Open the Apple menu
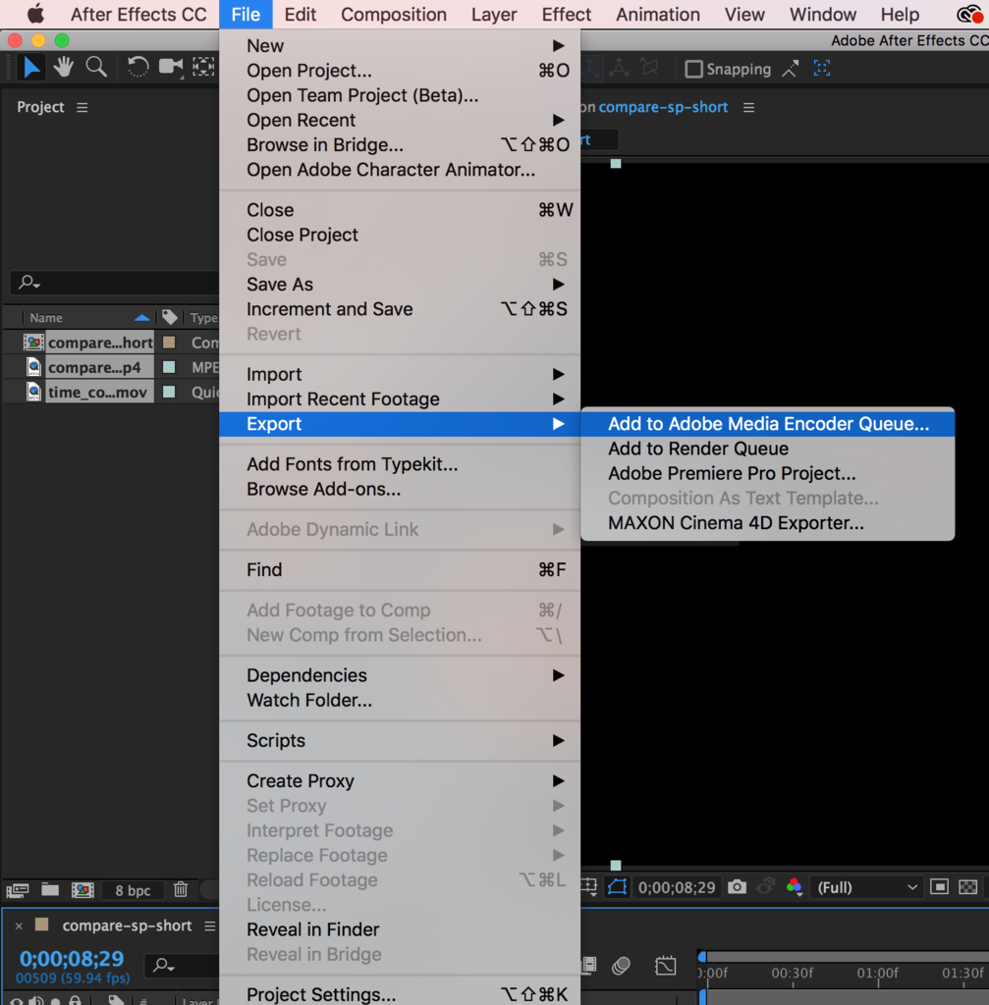The width and height of the screenshot is (989, 1005). coord(36,14)
